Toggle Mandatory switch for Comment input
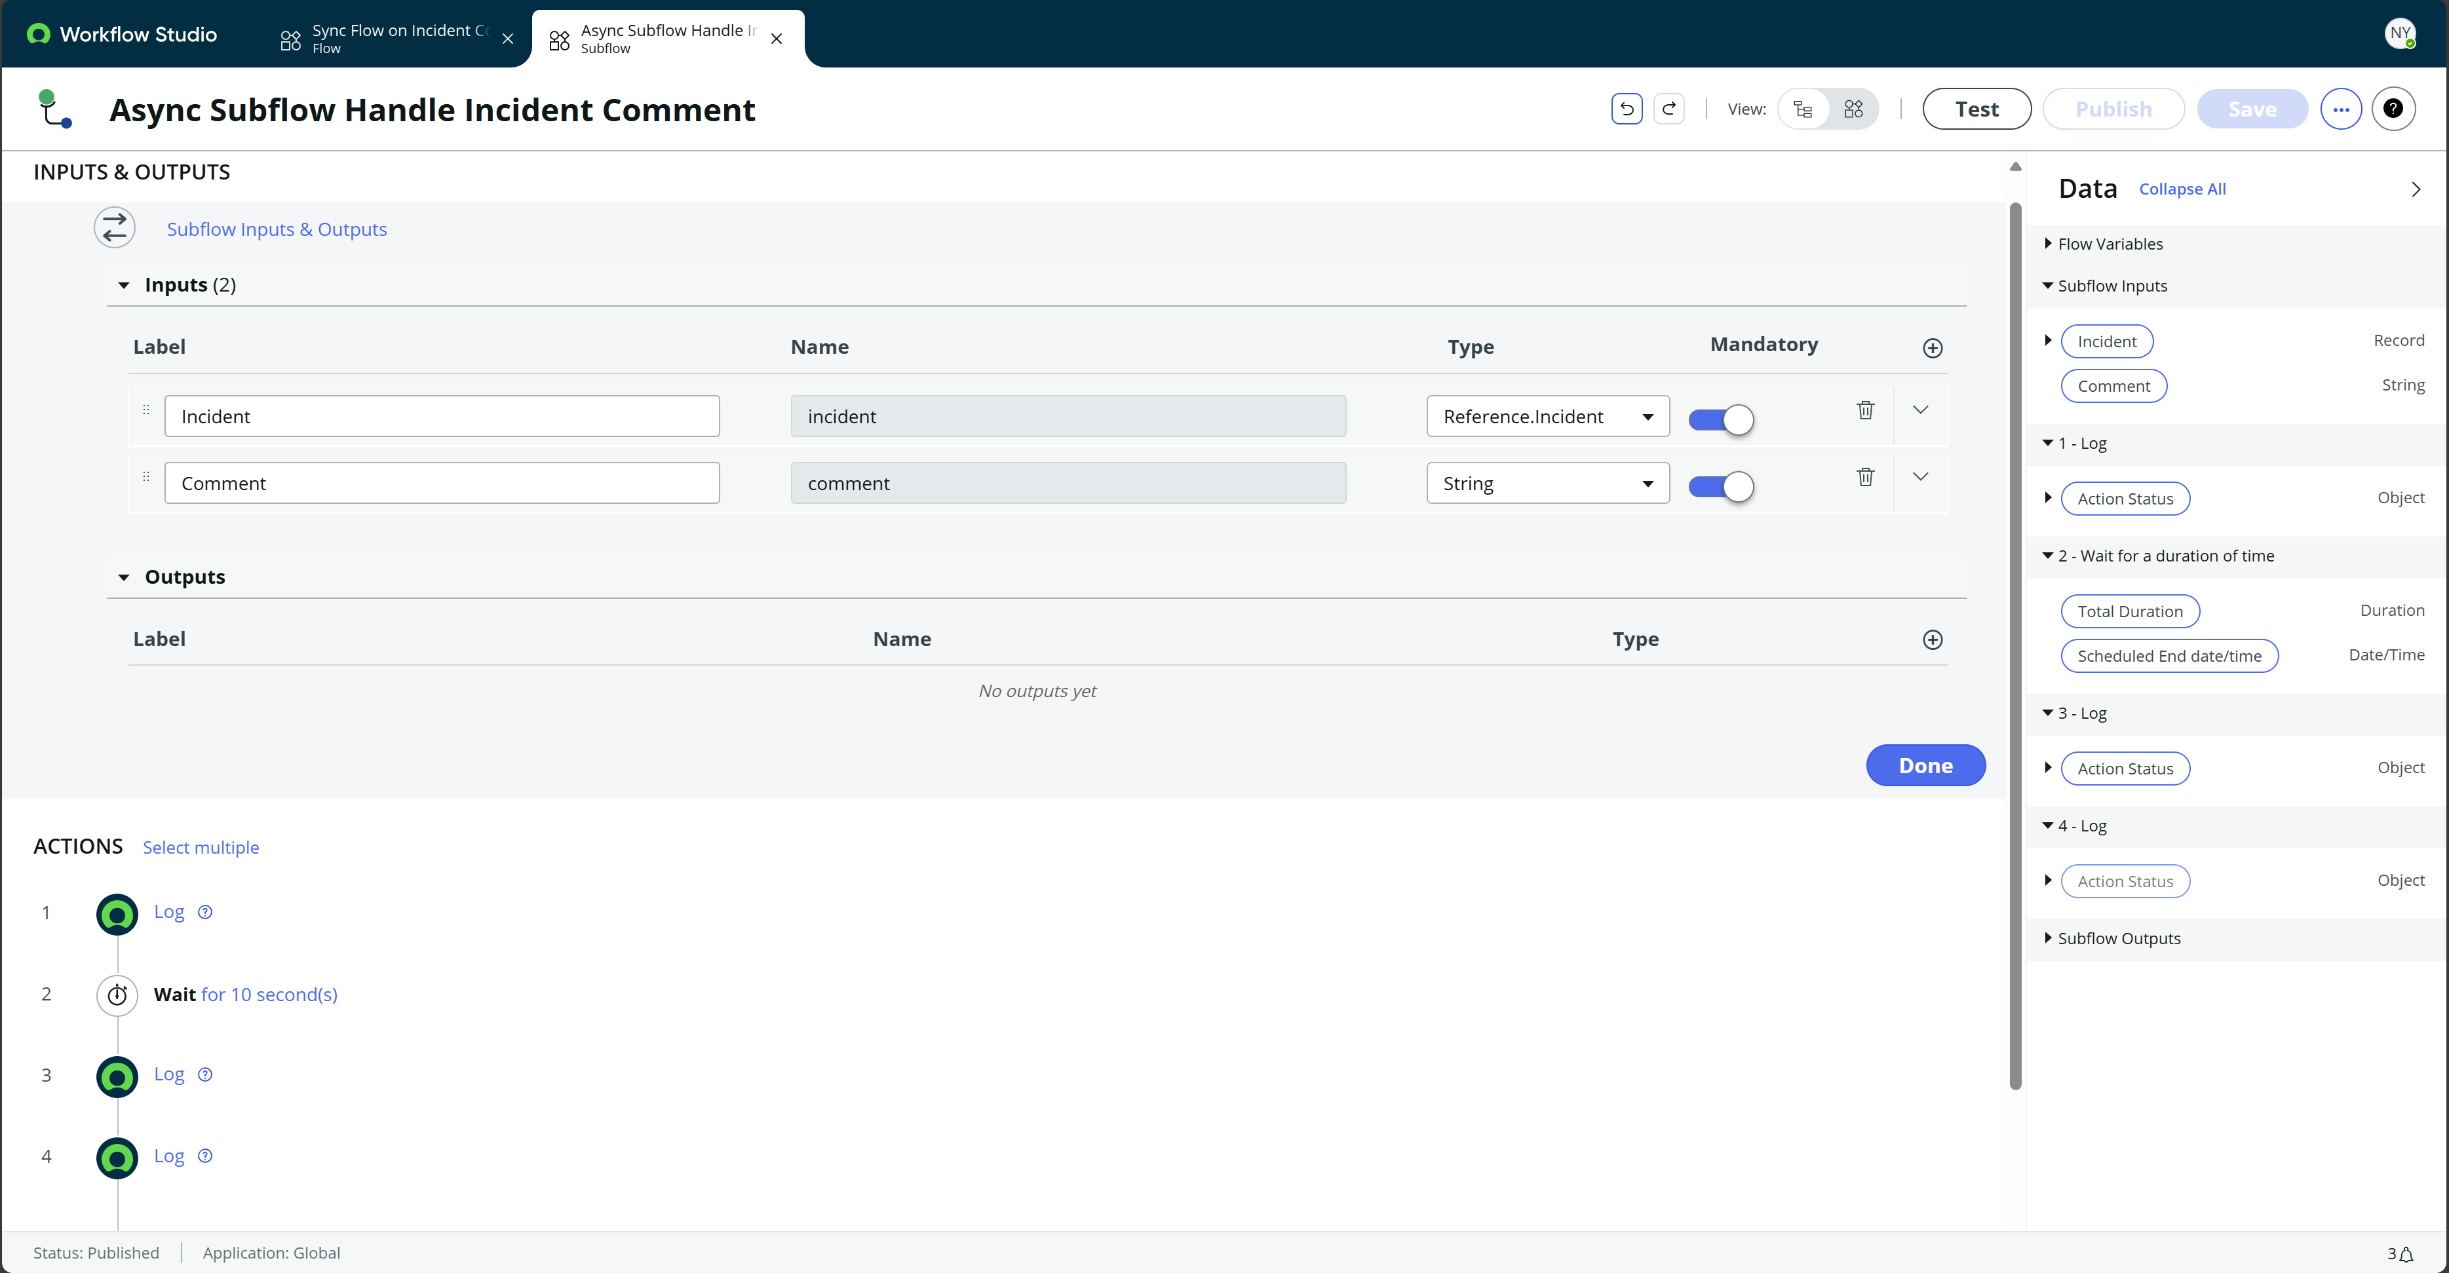Viewport: 2449px width, 1273px height. pyautogui.click(x=1721, y=487)
